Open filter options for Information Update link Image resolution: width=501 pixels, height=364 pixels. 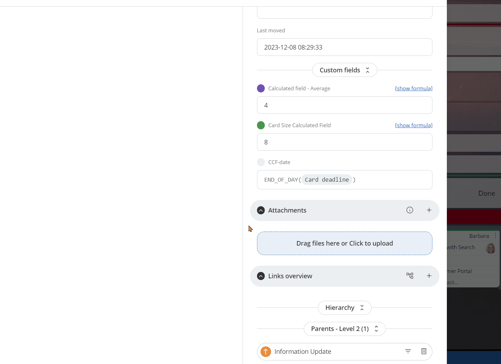tap(408, 351)
